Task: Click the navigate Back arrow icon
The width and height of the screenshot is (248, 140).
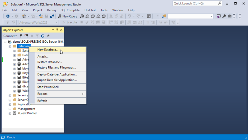Action: point(8,16)
